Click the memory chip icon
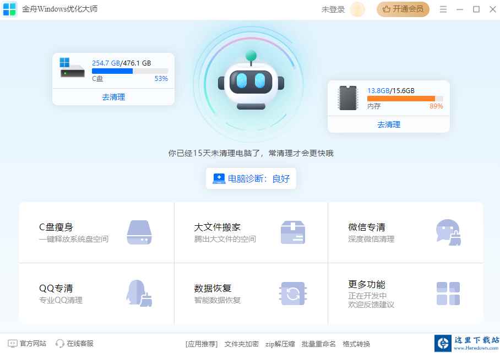 pos(347,98)
